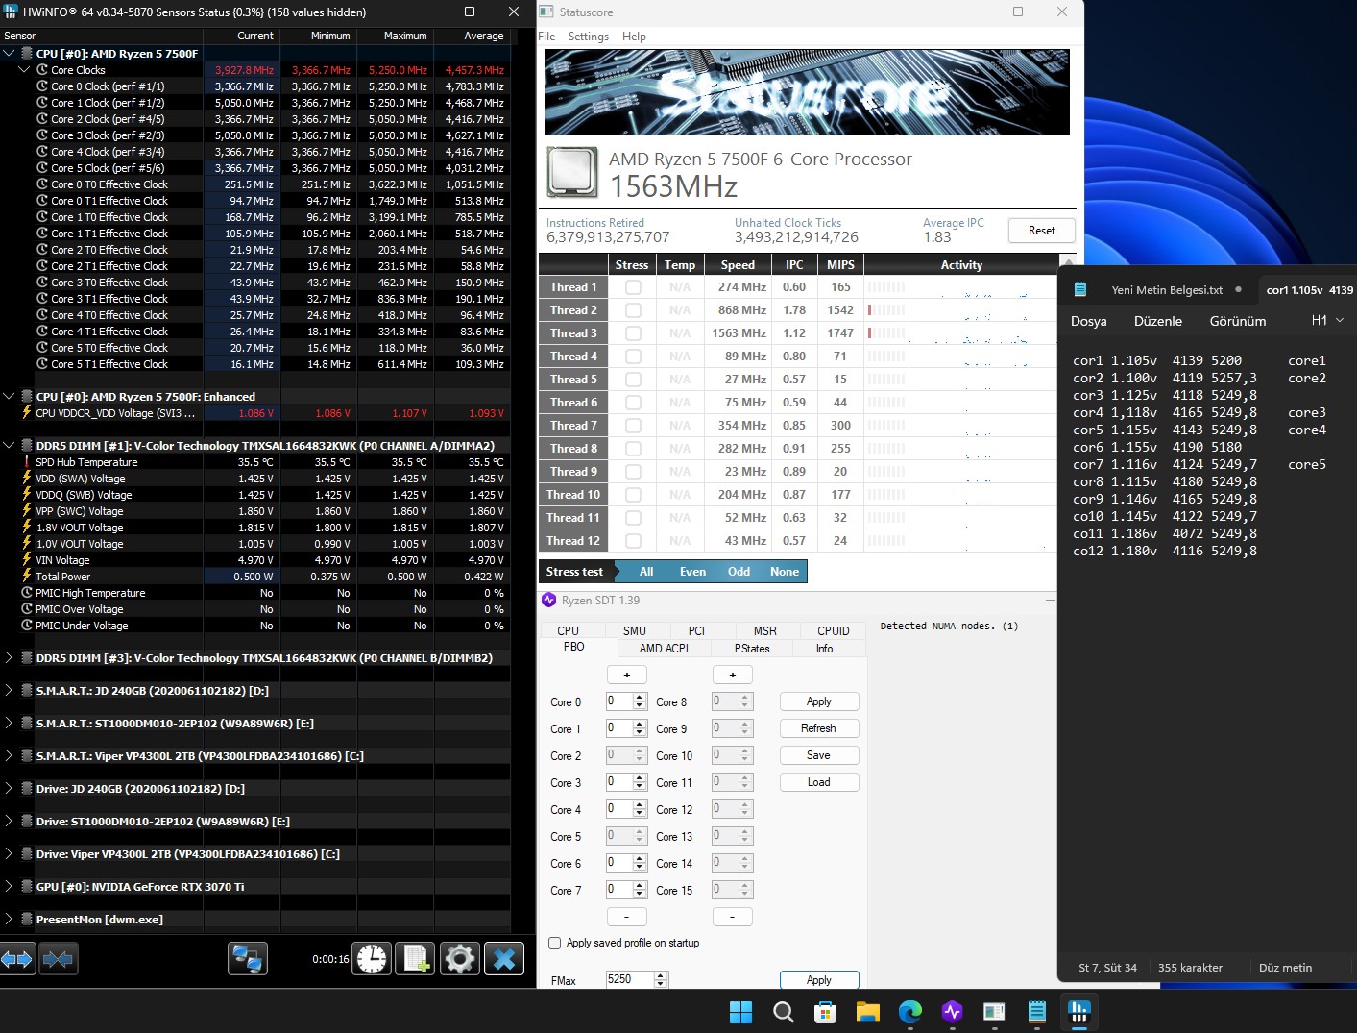Check Apply saved profile on startup
Screen dimensions: 1357x1033
554,943
